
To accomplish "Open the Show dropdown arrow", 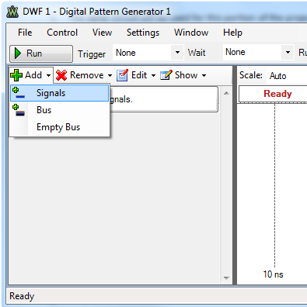I will pos(204,75).
